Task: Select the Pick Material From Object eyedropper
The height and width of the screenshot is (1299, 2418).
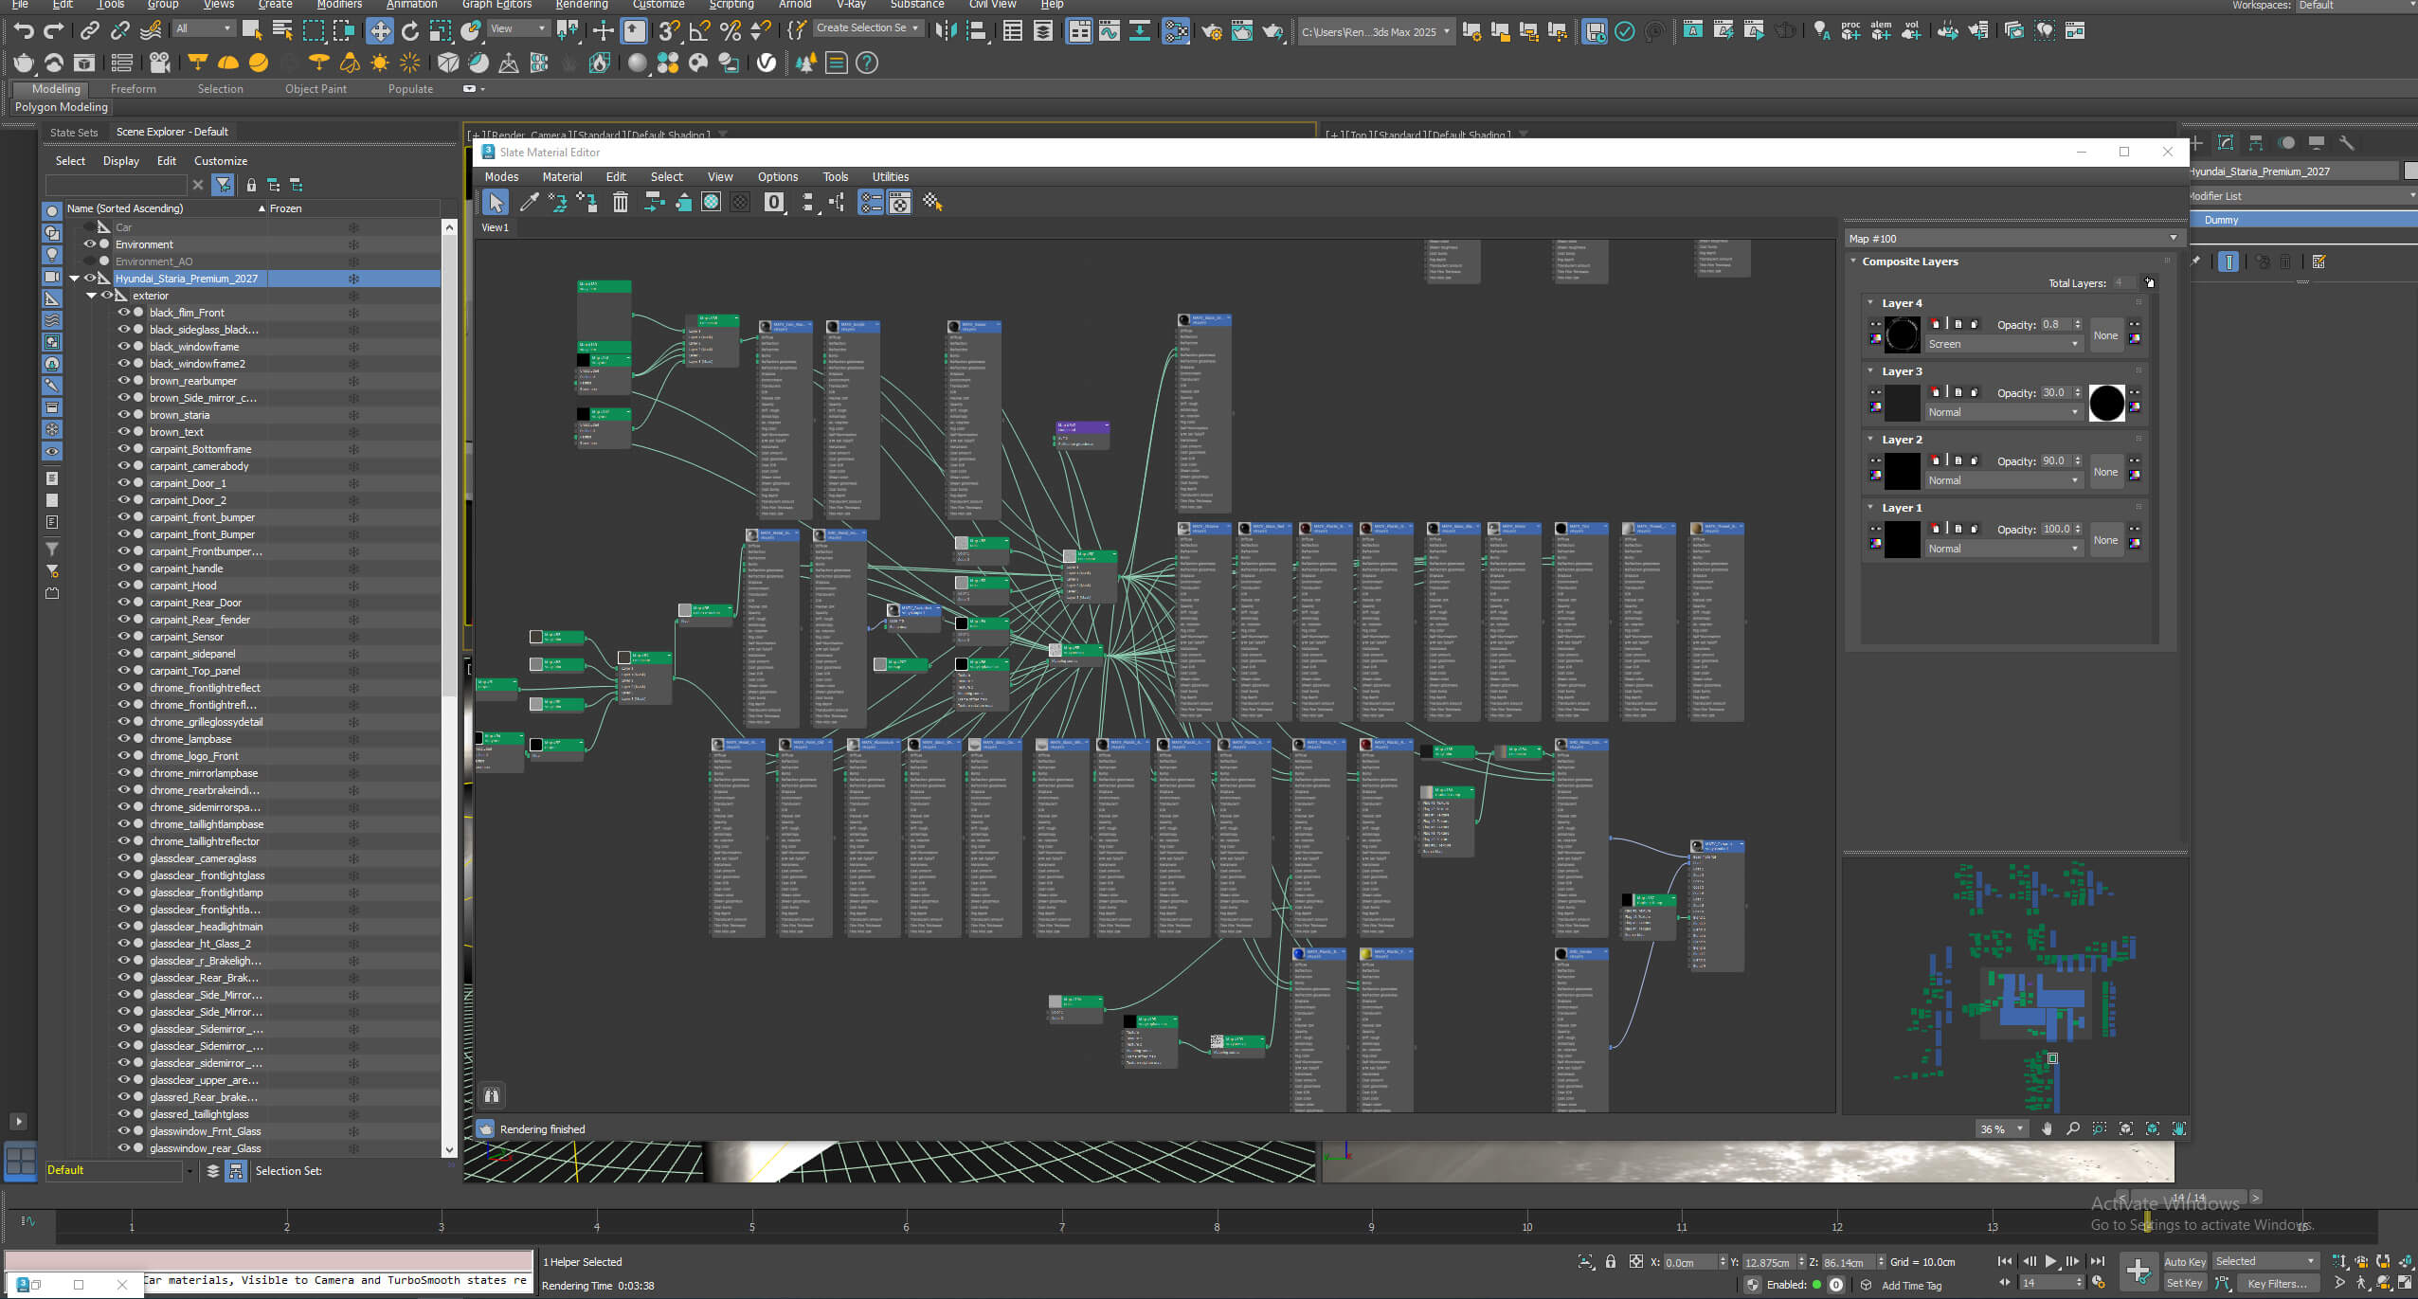Action: pos(529,202)
